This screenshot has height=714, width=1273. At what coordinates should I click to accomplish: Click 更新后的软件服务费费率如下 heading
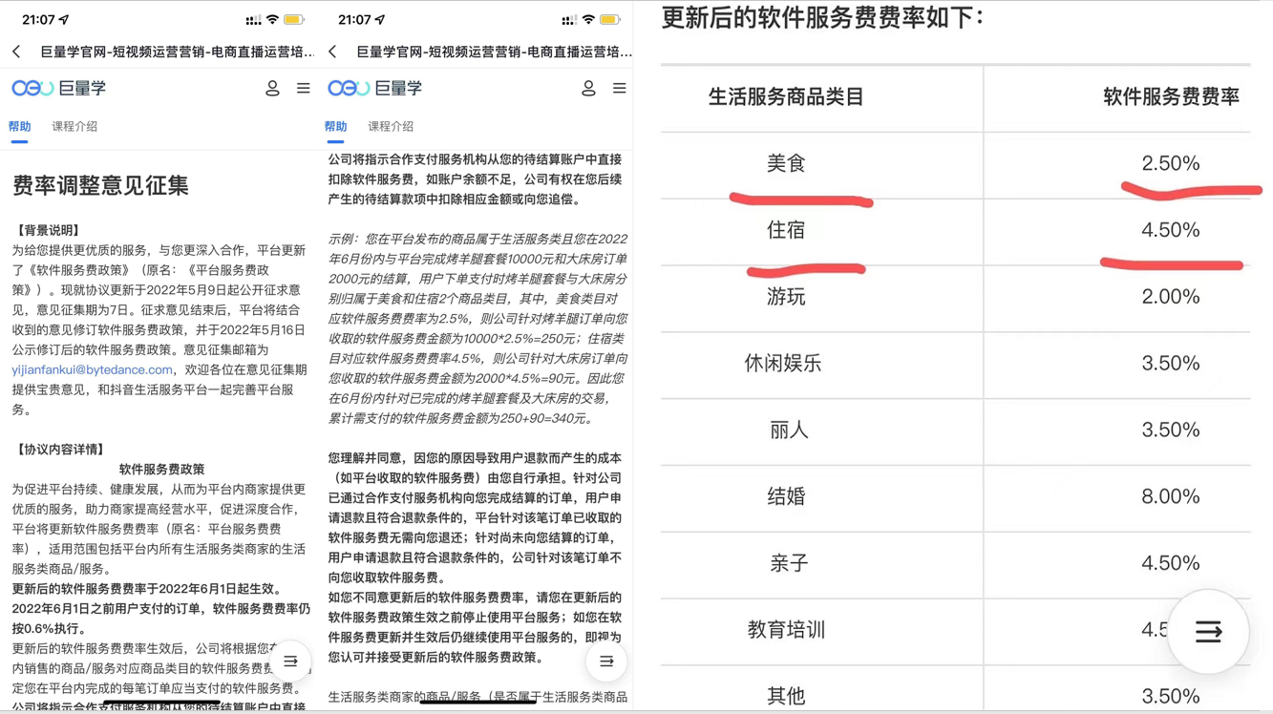click(x=821, y=17)
